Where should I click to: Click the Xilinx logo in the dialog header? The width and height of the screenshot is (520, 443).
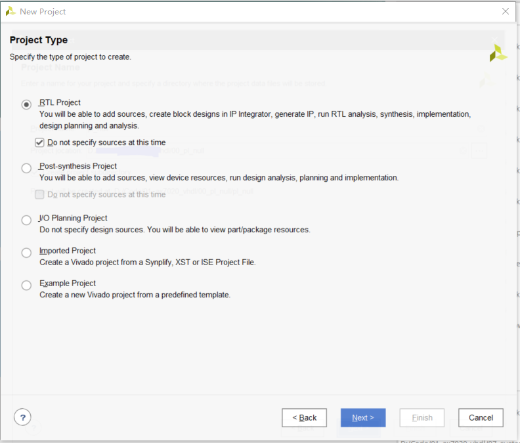pyautogui.click(x=498, y=54)
